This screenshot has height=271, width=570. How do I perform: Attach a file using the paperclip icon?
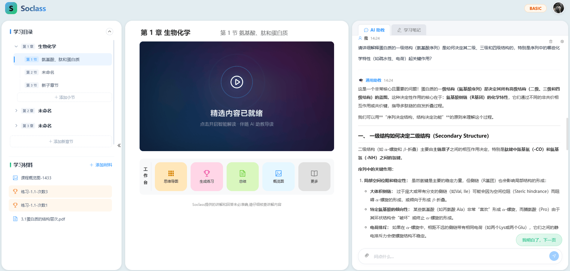click(366, 256)
